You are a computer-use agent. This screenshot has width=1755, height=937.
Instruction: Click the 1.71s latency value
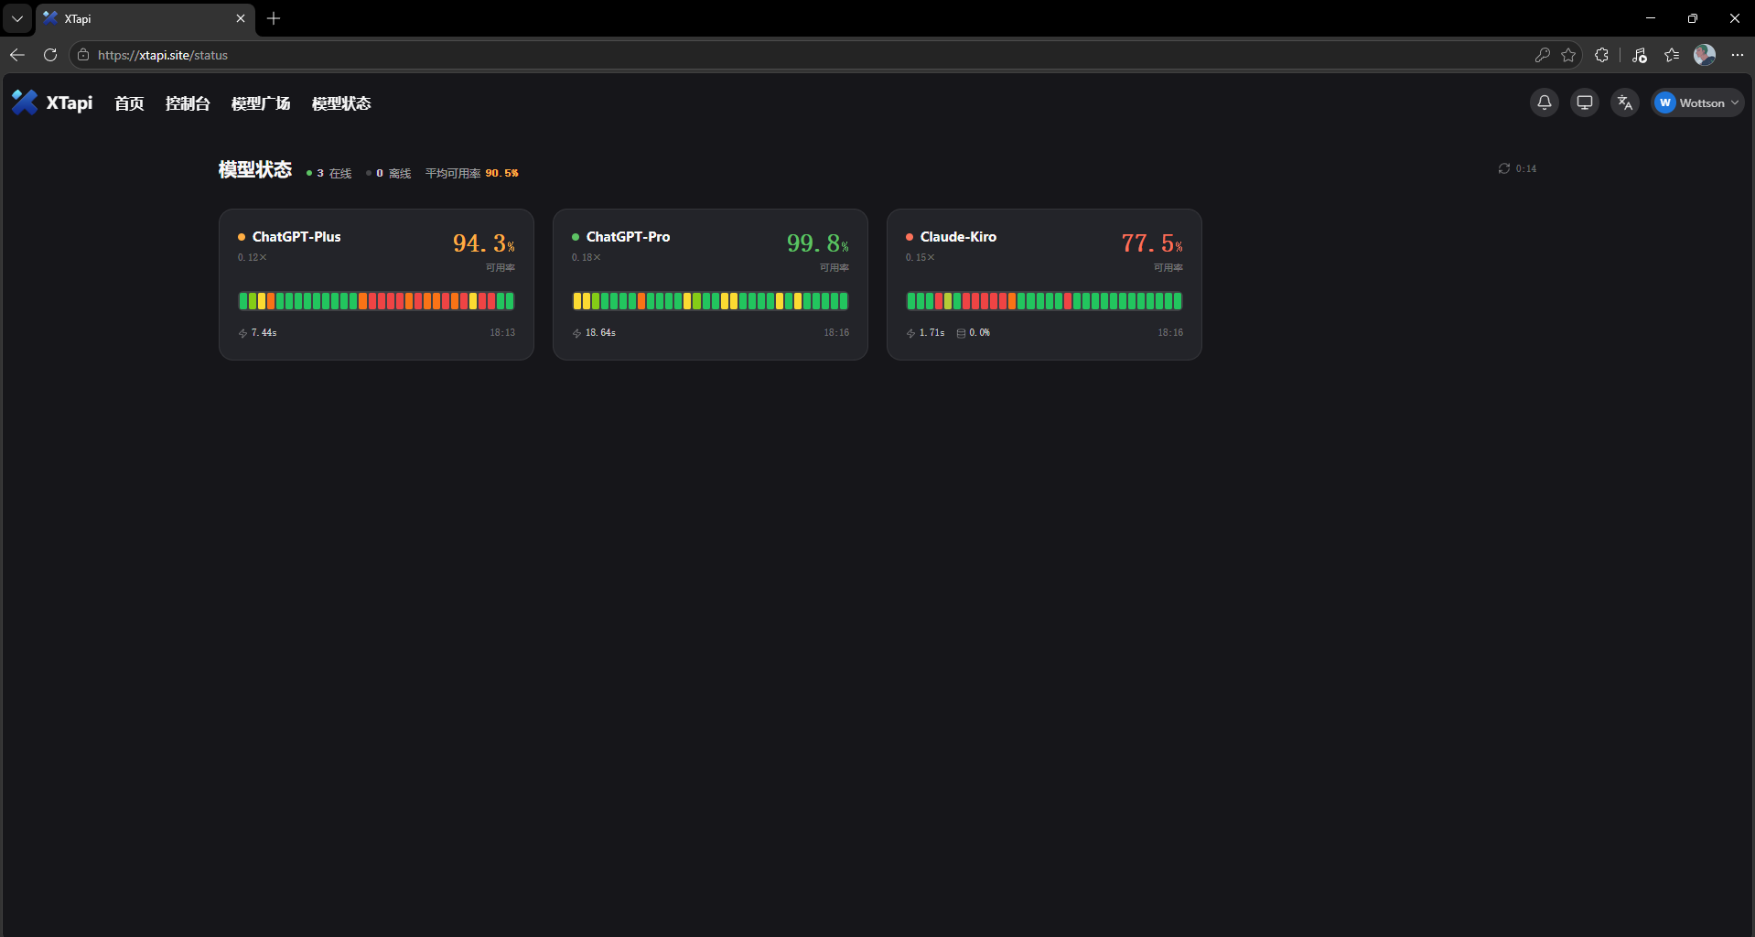[x=932, y=333]
